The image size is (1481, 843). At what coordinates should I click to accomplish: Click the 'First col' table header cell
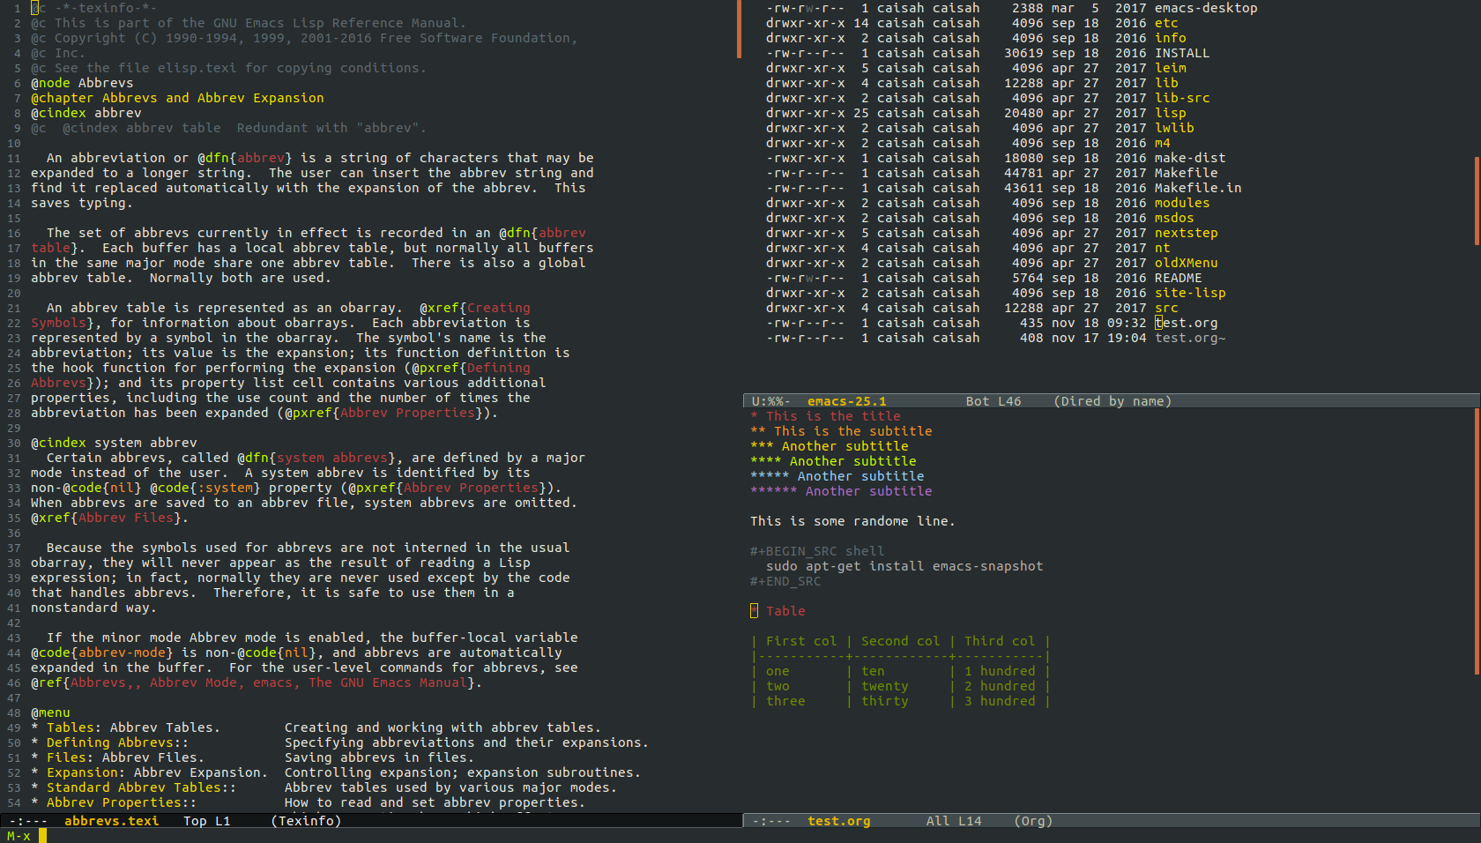[801, 641]
